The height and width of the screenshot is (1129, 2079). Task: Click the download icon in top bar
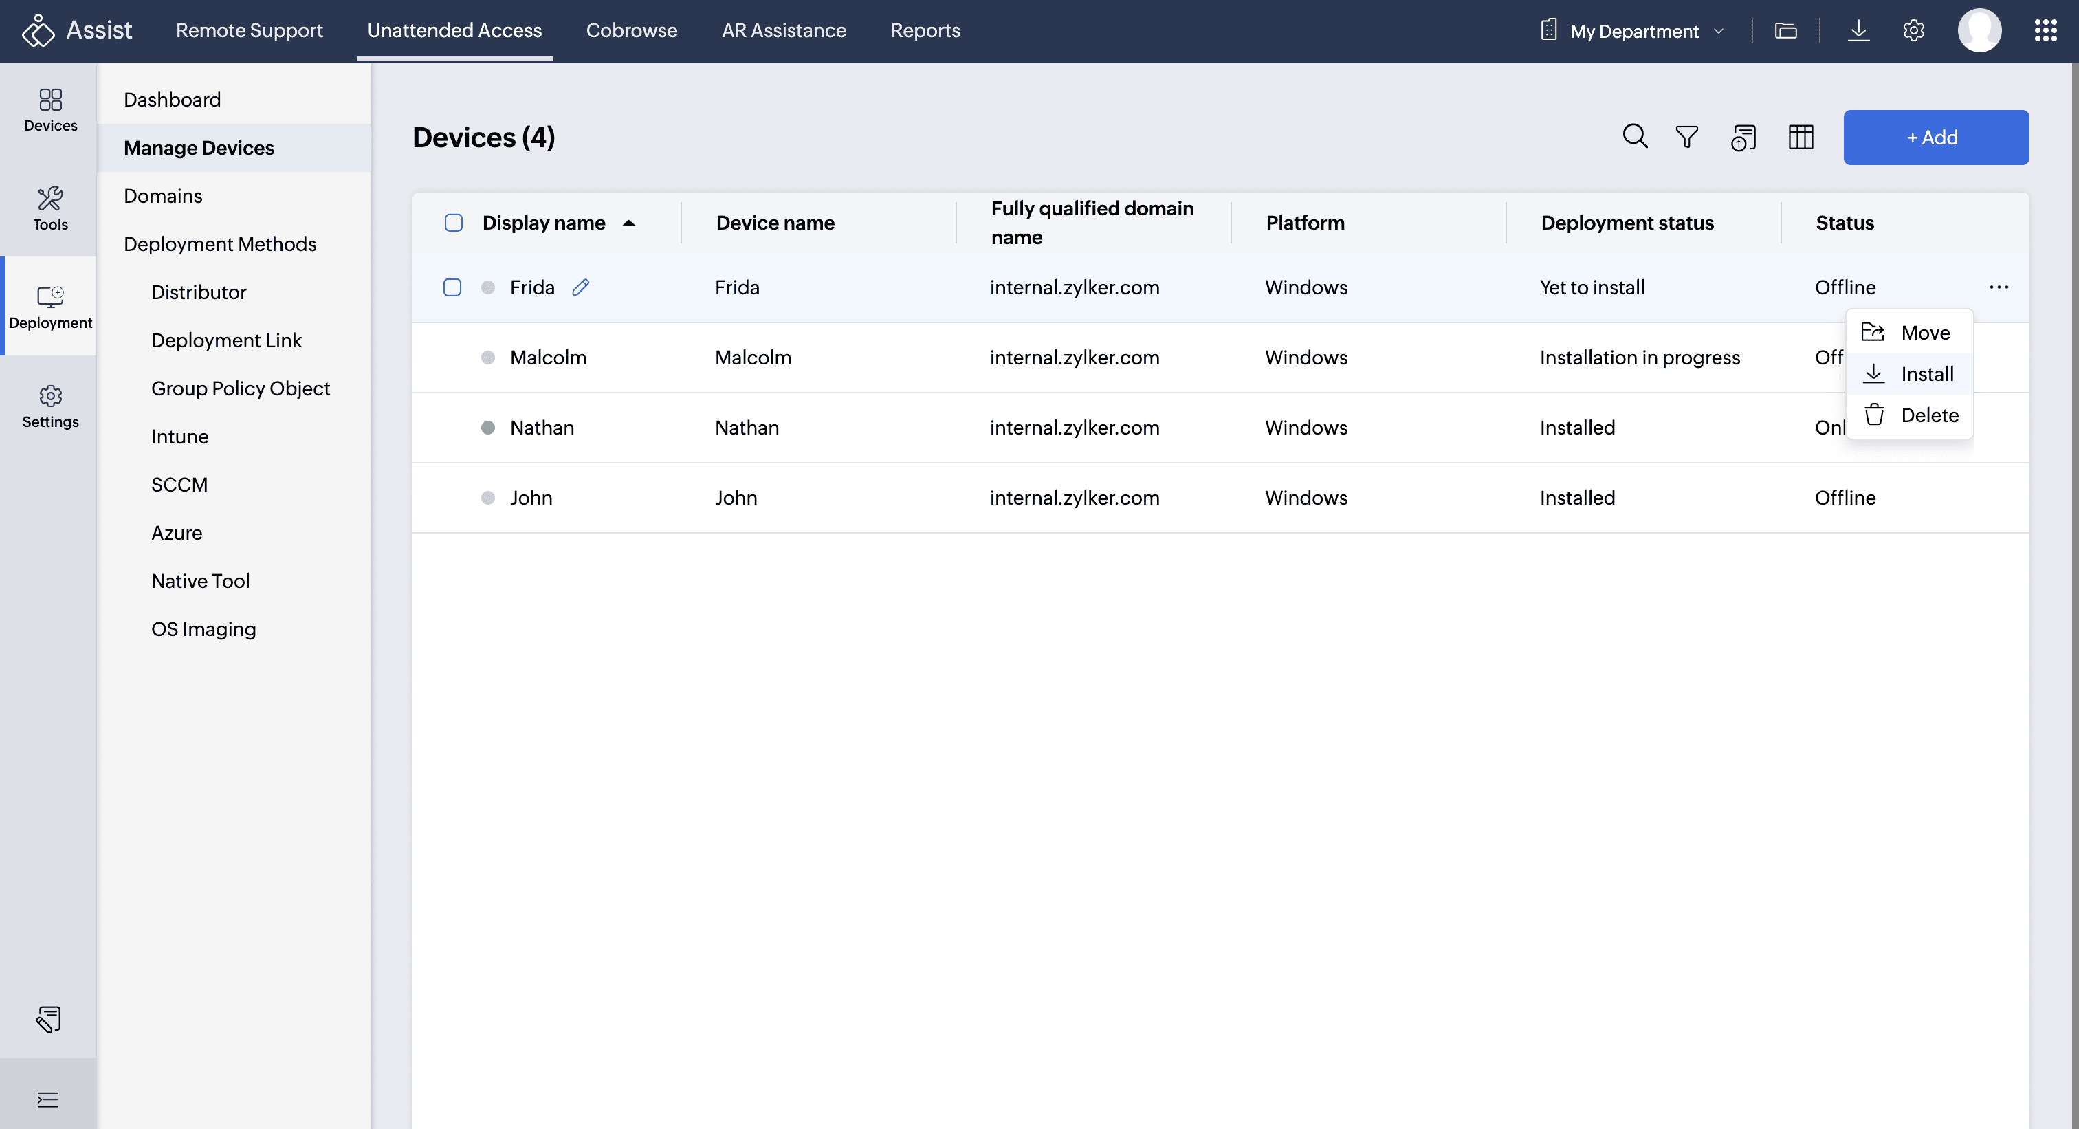coord(1858,31)
